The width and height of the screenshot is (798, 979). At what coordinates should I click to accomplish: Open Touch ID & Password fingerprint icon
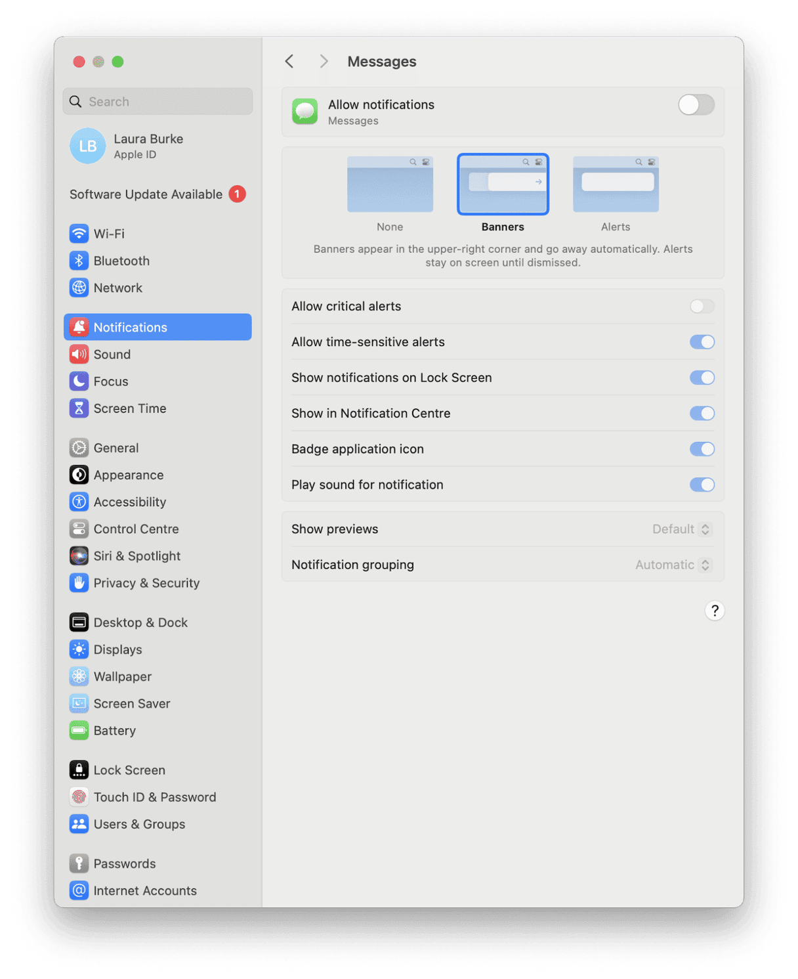[79, 796]
